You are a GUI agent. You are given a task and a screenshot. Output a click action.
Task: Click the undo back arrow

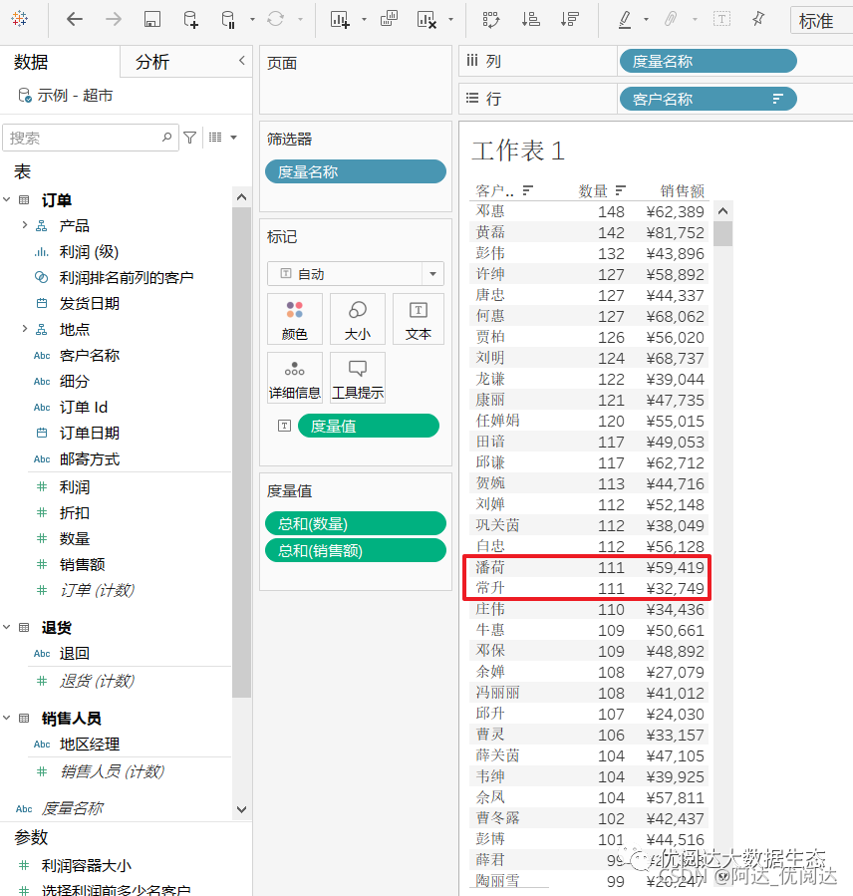pyautogui.click(x=75, y=19)
